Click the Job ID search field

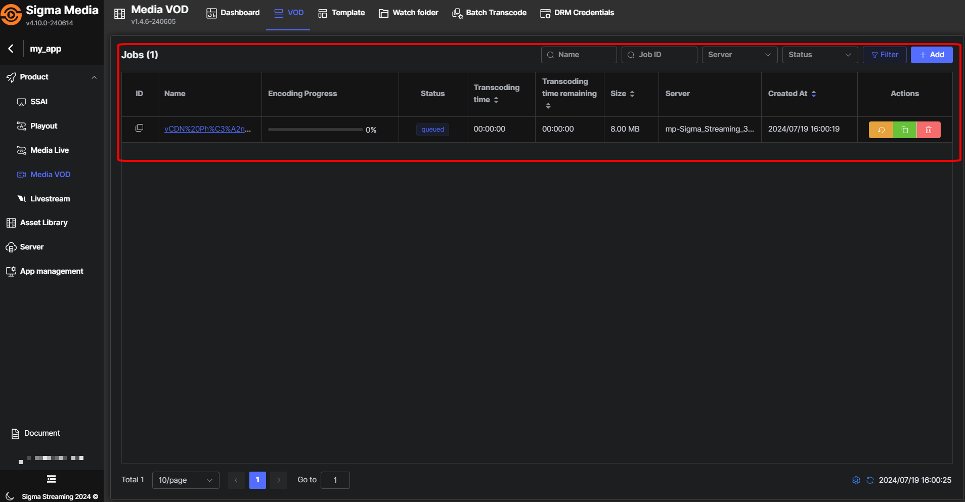(x=659, y=55)
